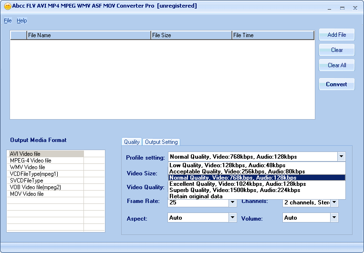
Task: Sort list by File Name column header
Action: click(x=88, y=35)
